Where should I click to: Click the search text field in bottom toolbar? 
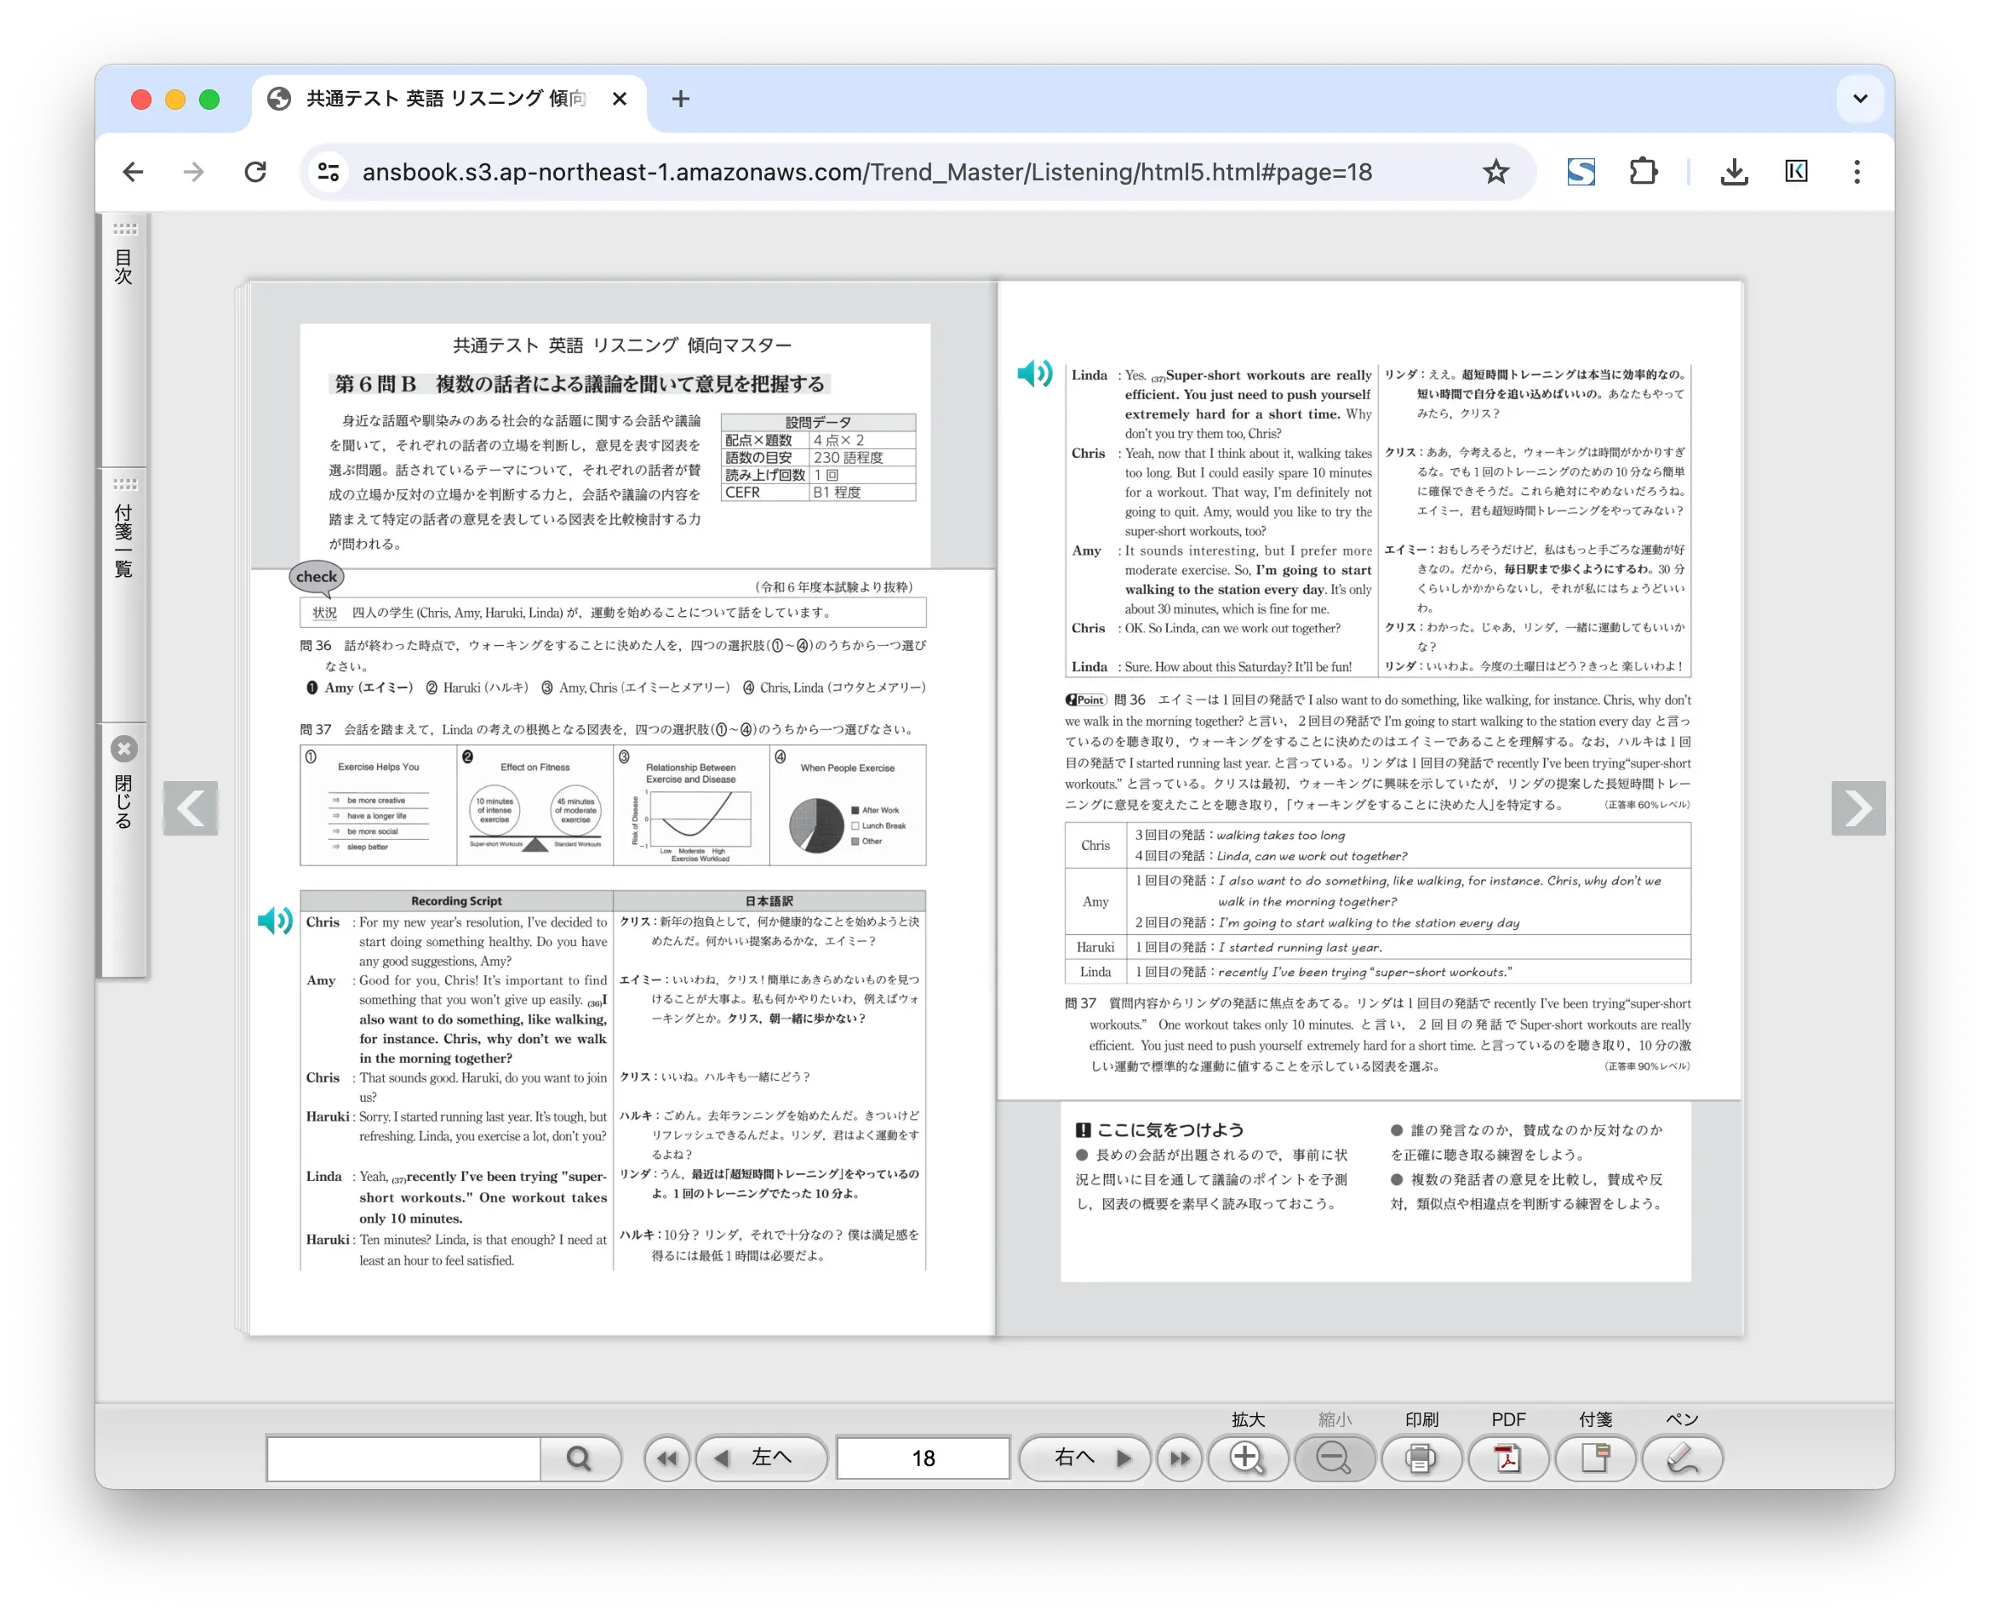coord(402,1457)
